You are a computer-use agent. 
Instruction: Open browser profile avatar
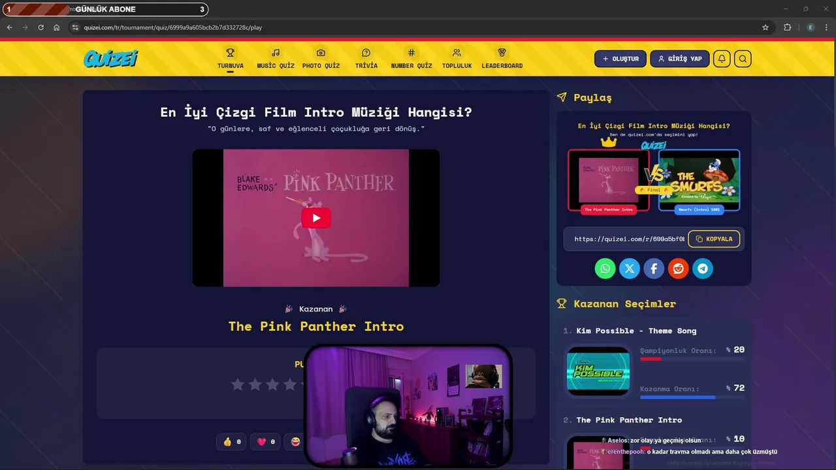(811, 27)
